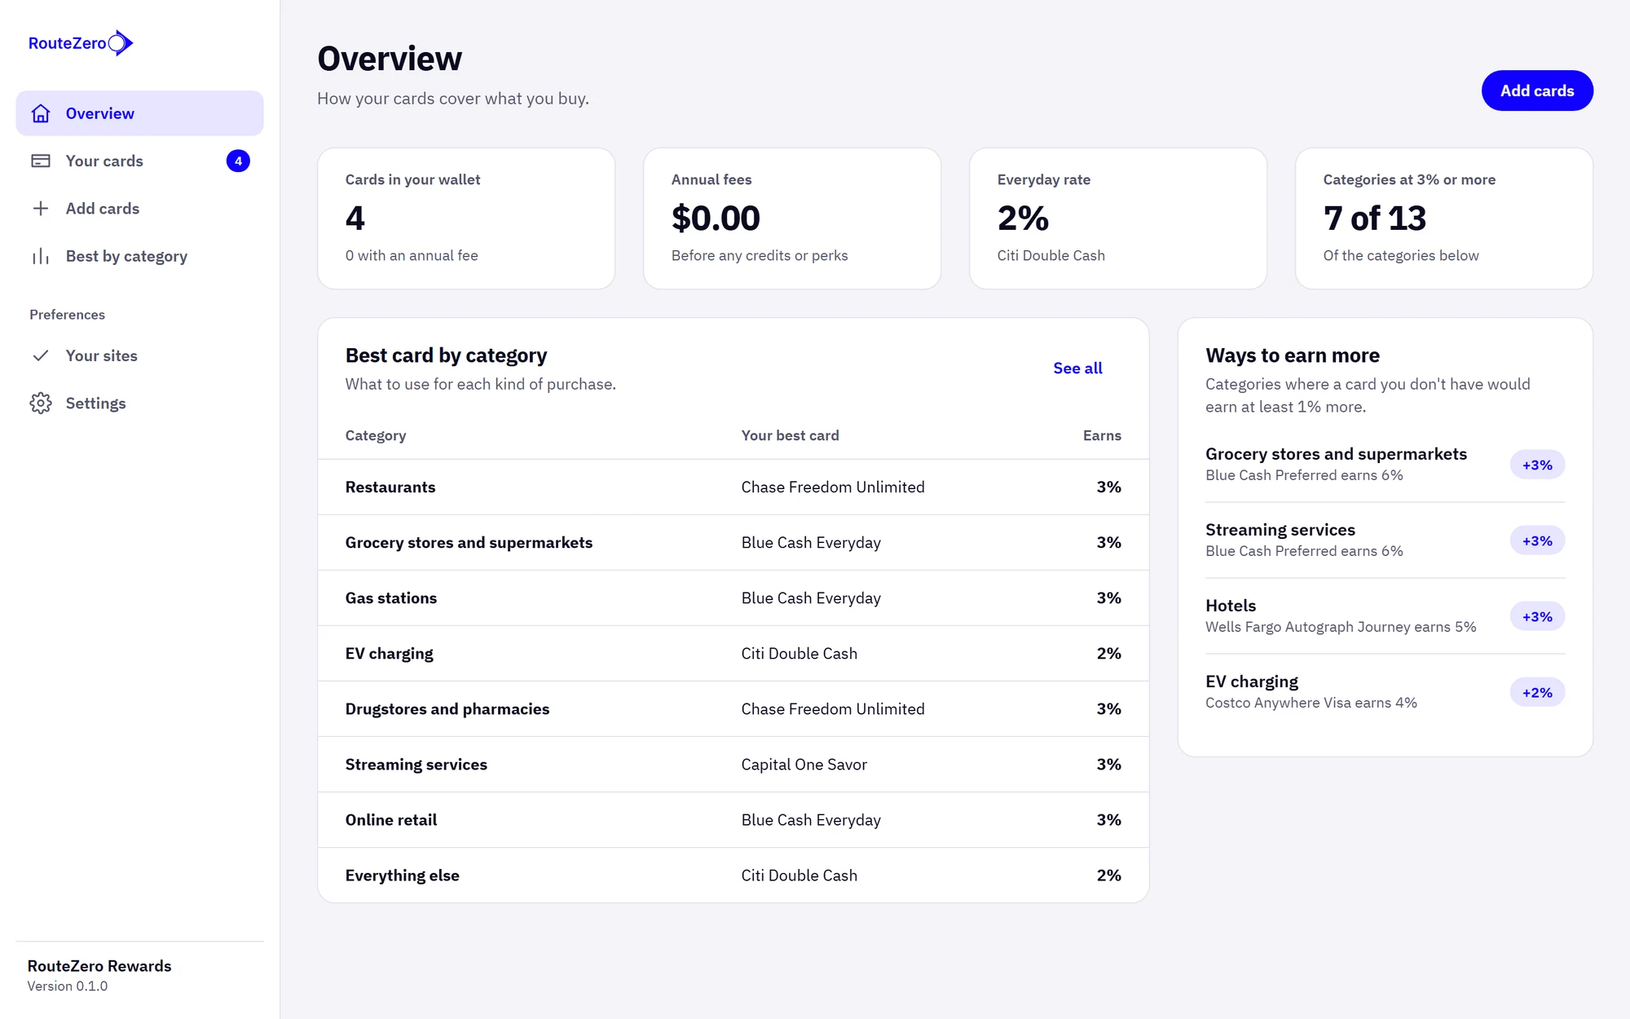This screenshot has width=1630, height=1019.
Task: Click the +3% badge for Grocery stores
Action: pyautogui.click(x=1537, y=465)
